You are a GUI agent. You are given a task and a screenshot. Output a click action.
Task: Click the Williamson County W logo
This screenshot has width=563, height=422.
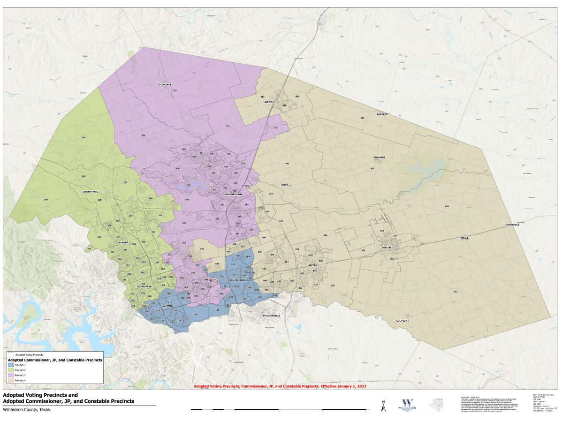click(x=408, y=405)
